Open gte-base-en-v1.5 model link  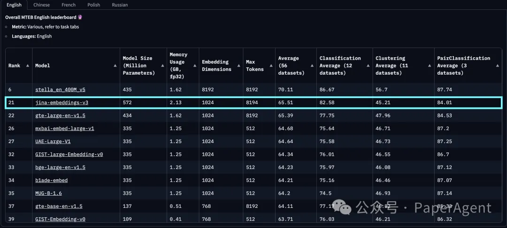(x=59, y=206)
